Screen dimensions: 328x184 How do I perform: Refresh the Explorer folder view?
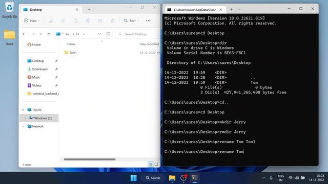click(x=108, y=34)
